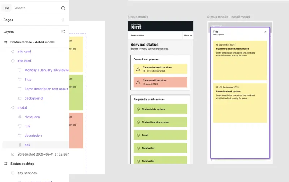
Task: Open the Menu dropdown in mobile header
Action: click(188, 35)
